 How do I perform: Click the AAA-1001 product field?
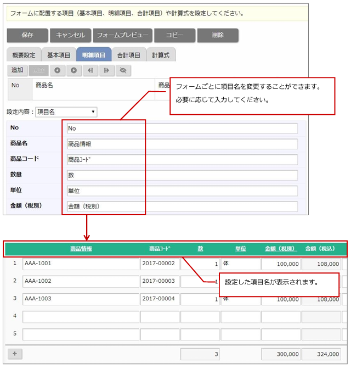pos(81,264)
